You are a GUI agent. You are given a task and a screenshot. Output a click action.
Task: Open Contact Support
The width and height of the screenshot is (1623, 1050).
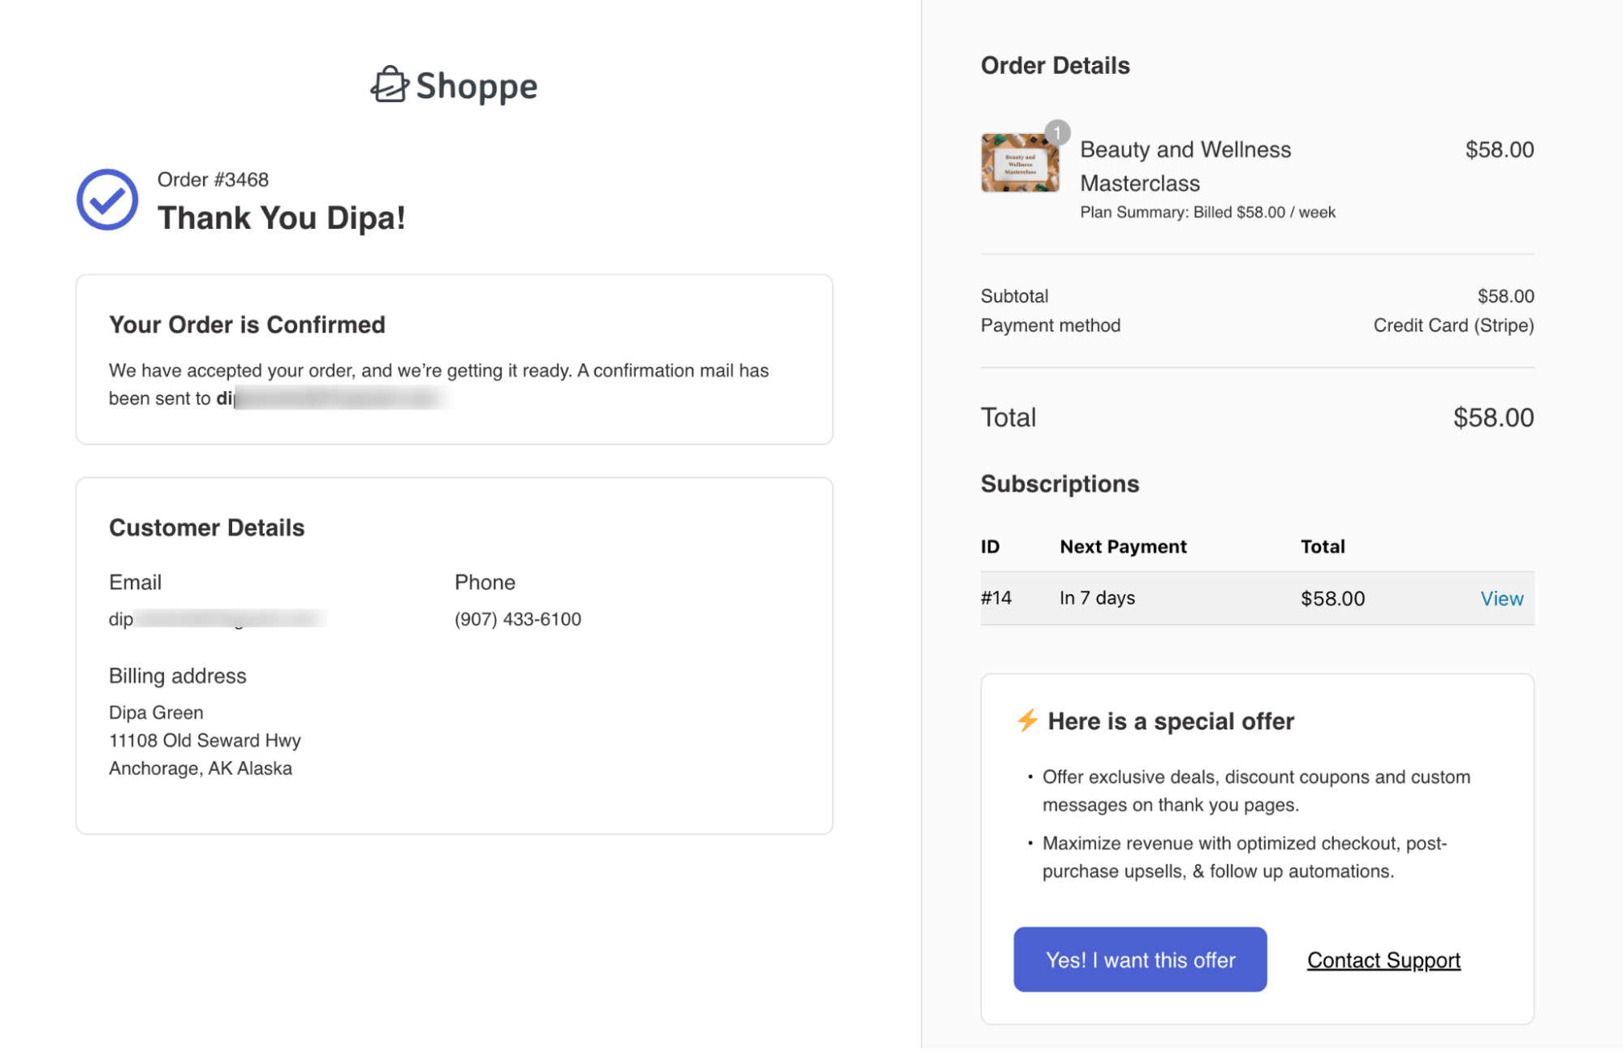coord(1383,959)
